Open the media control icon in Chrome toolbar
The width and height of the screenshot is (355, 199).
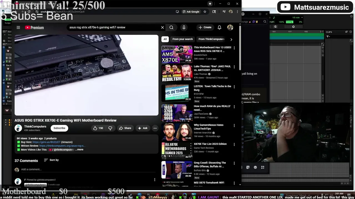pyautogui.click(x=224, y=12)
